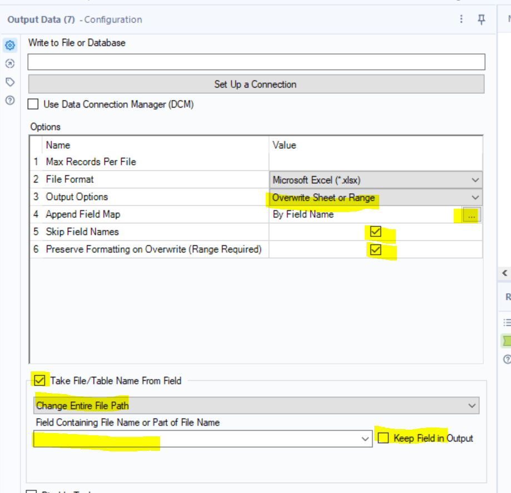Viewport: 511px width, 493px height.
Task: Uncheck Take File/Table Name From Field
Action: point(40,381)
